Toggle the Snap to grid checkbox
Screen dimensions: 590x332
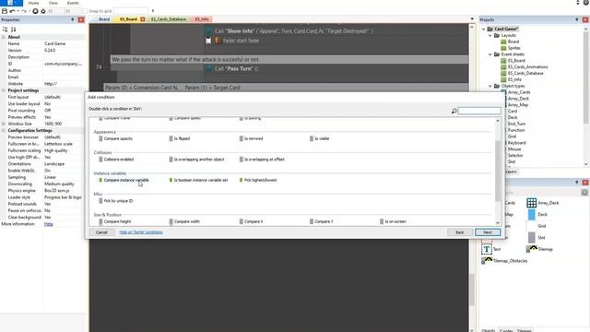coord(85,11)
